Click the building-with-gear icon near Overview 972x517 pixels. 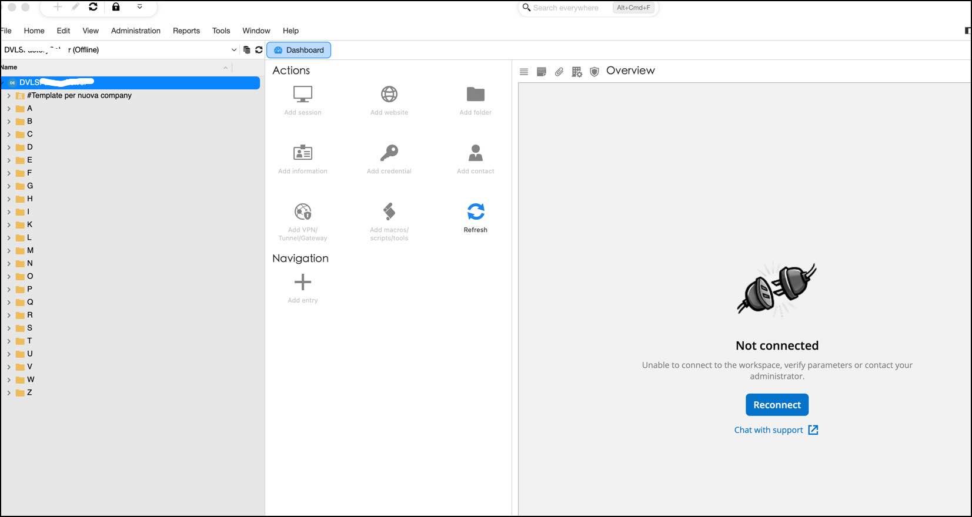click(x=577, y=72)
